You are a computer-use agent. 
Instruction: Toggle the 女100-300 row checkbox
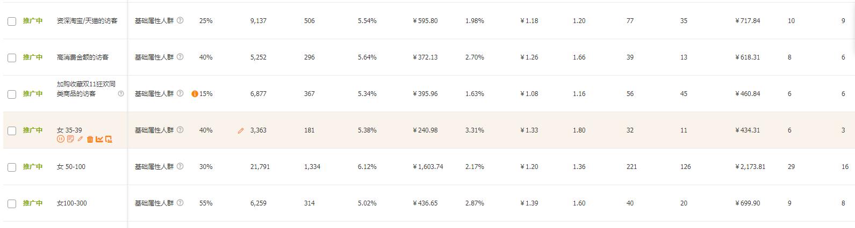(12, 204)
